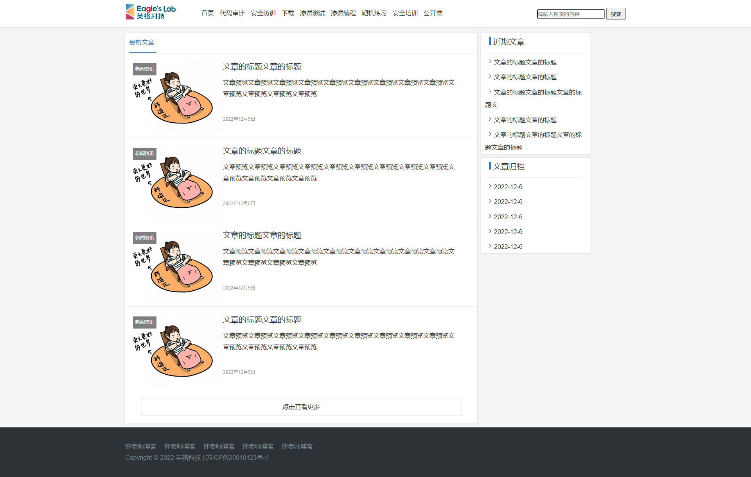The height and width of the screenshot is (477, 751).
Task: Click the search input field
Action: 570,14
